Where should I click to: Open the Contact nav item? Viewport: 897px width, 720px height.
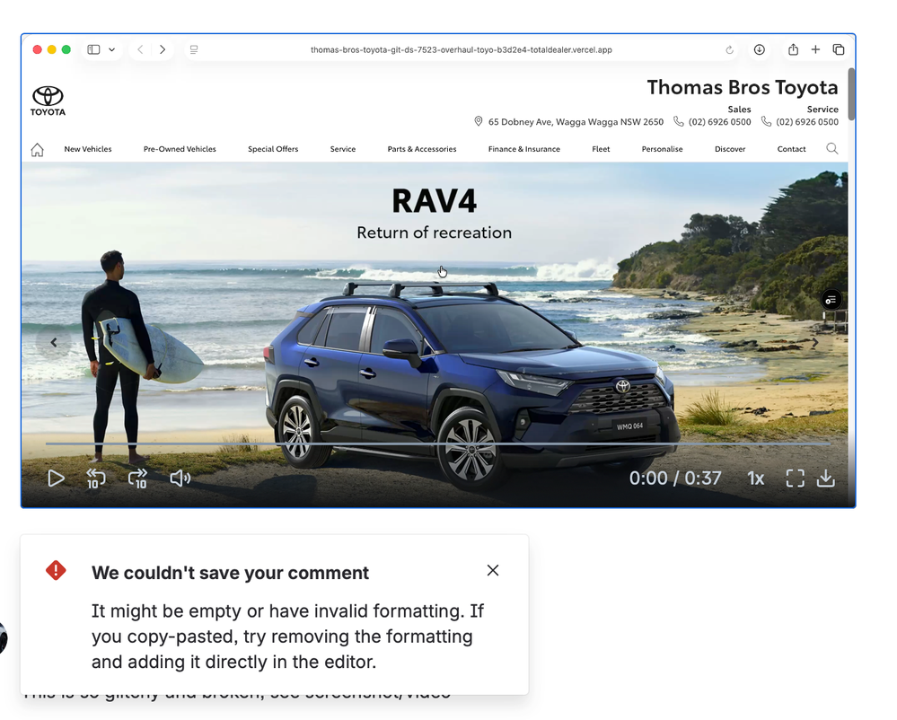pyautogui.click(x=791, y=149)
